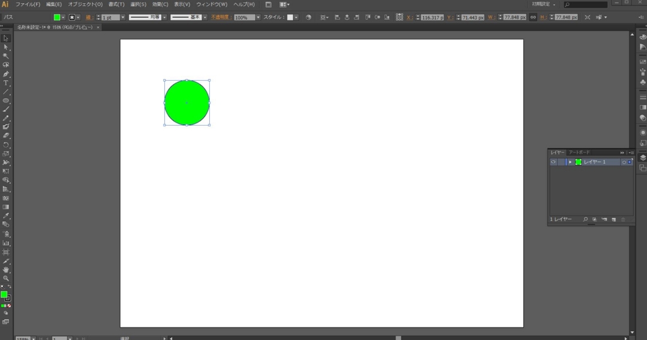647x340 pixels.
Task: Expand レイヤー 1 disclosure triangle
Action: pyautogui.click(x=571, y=162)
